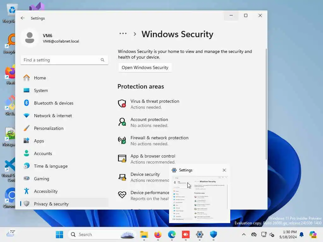Select Bluetooth & devices in sidebar

(x=64, y=103)
